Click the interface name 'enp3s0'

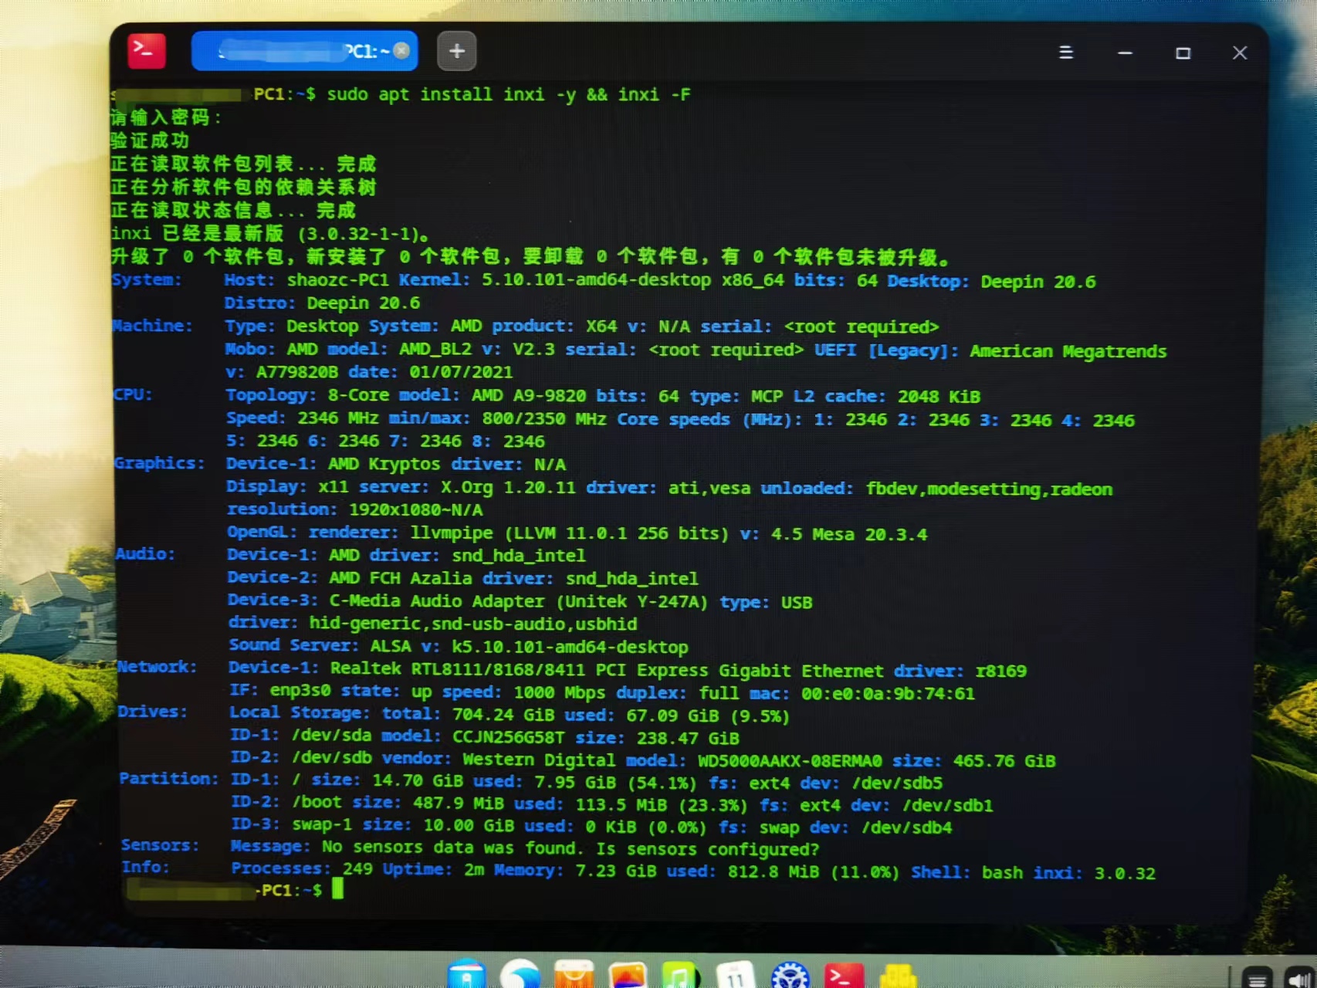click(300, 690)
